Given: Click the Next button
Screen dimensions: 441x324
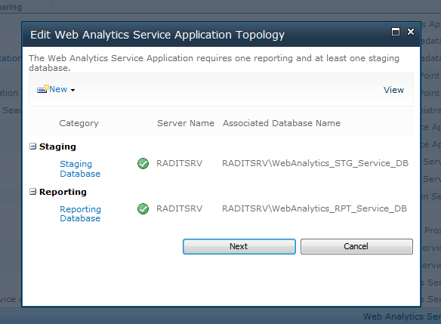Looking at the screenshot, I should coord(239,246).
